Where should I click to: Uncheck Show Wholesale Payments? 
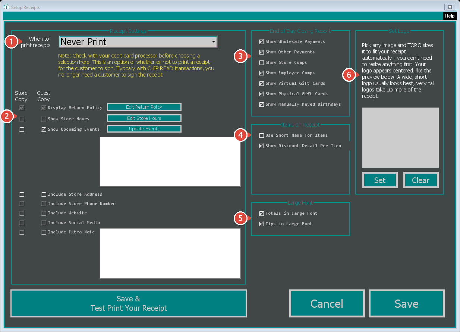262,42
